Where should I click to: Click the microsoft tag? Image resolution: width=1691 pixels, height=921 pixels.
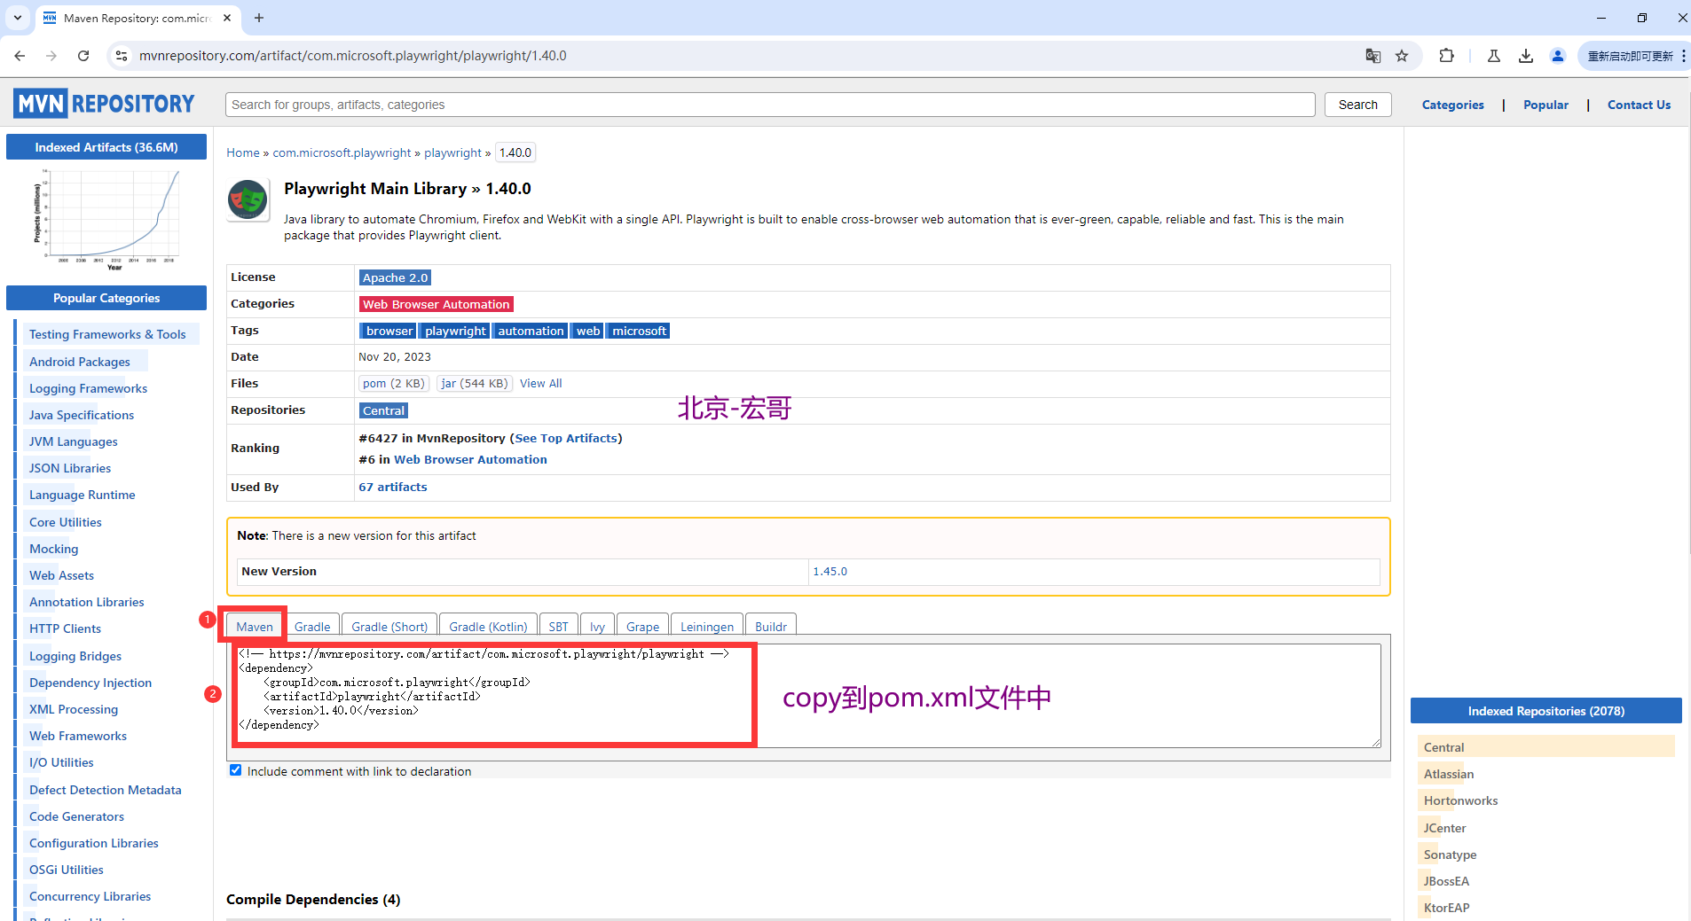point(639,331)
